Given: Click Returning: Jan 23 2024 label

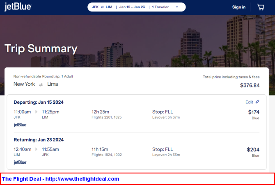Looking at the screenshot, I should [39, 140].
